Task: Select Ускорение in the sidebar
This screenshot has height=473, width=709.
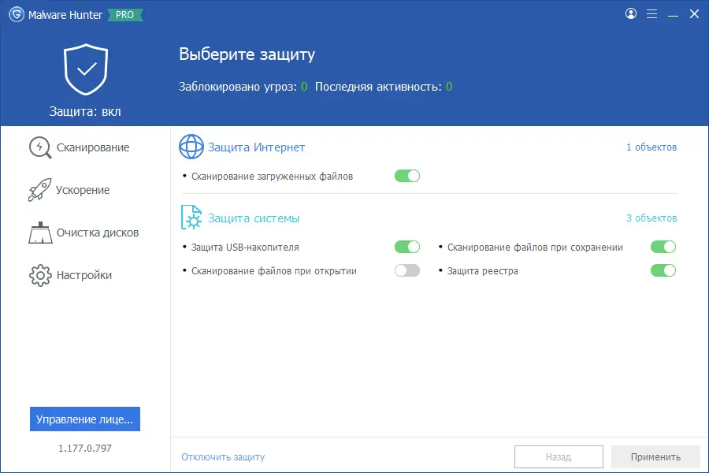Action: (x=83, y=190)
